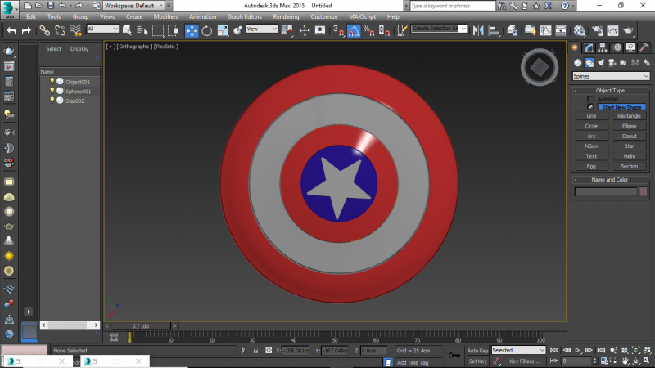
Task: Choose the Select Object tool
Action: pyautogui.click(x=127, y=30)
